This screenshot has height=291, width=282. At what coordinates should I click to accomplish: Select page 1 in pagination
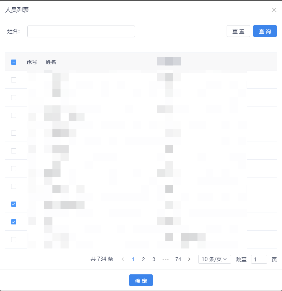(x=133, y=259)
